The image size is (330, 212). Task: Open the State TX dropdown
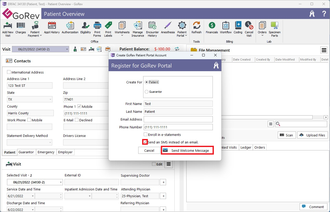click(50, 99)
